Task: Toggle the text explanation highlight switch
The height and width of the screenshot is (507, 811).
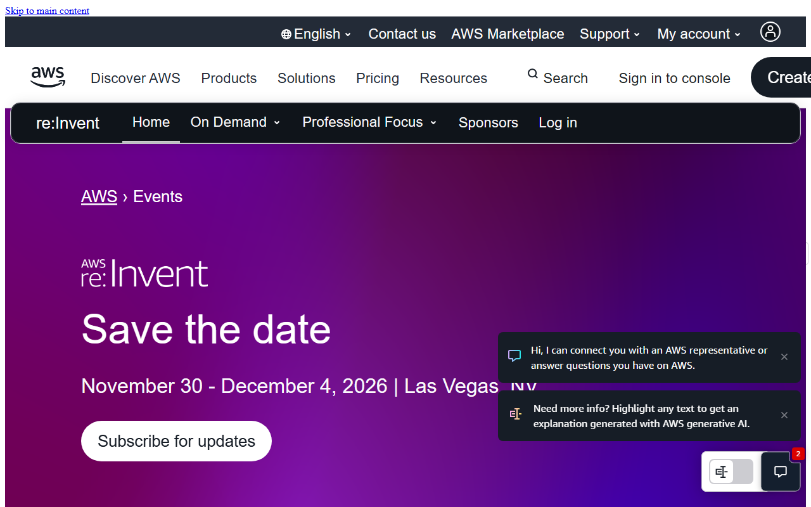Action: [731, 472]
